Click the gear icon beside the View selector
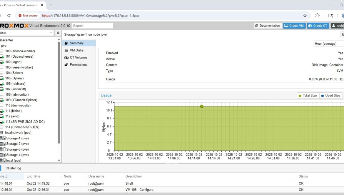The height and width of the screenshot is (195, 344). [58, 33]
